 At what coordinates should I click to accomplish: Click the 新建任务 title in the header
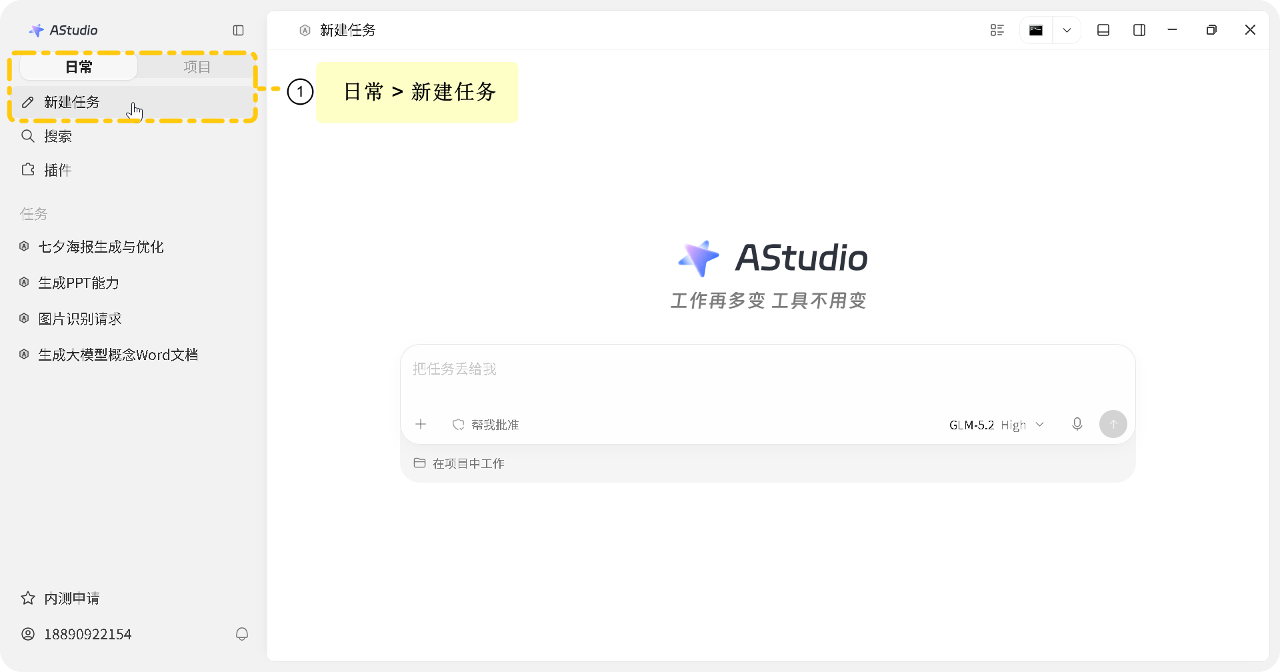(347, 30)
